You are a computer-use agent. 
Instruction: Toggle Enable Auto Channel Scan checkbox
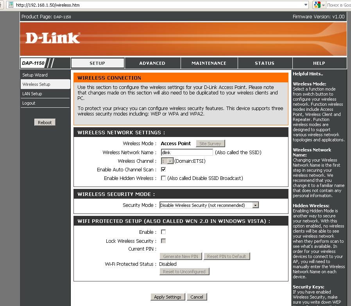(x=163, y=169)
